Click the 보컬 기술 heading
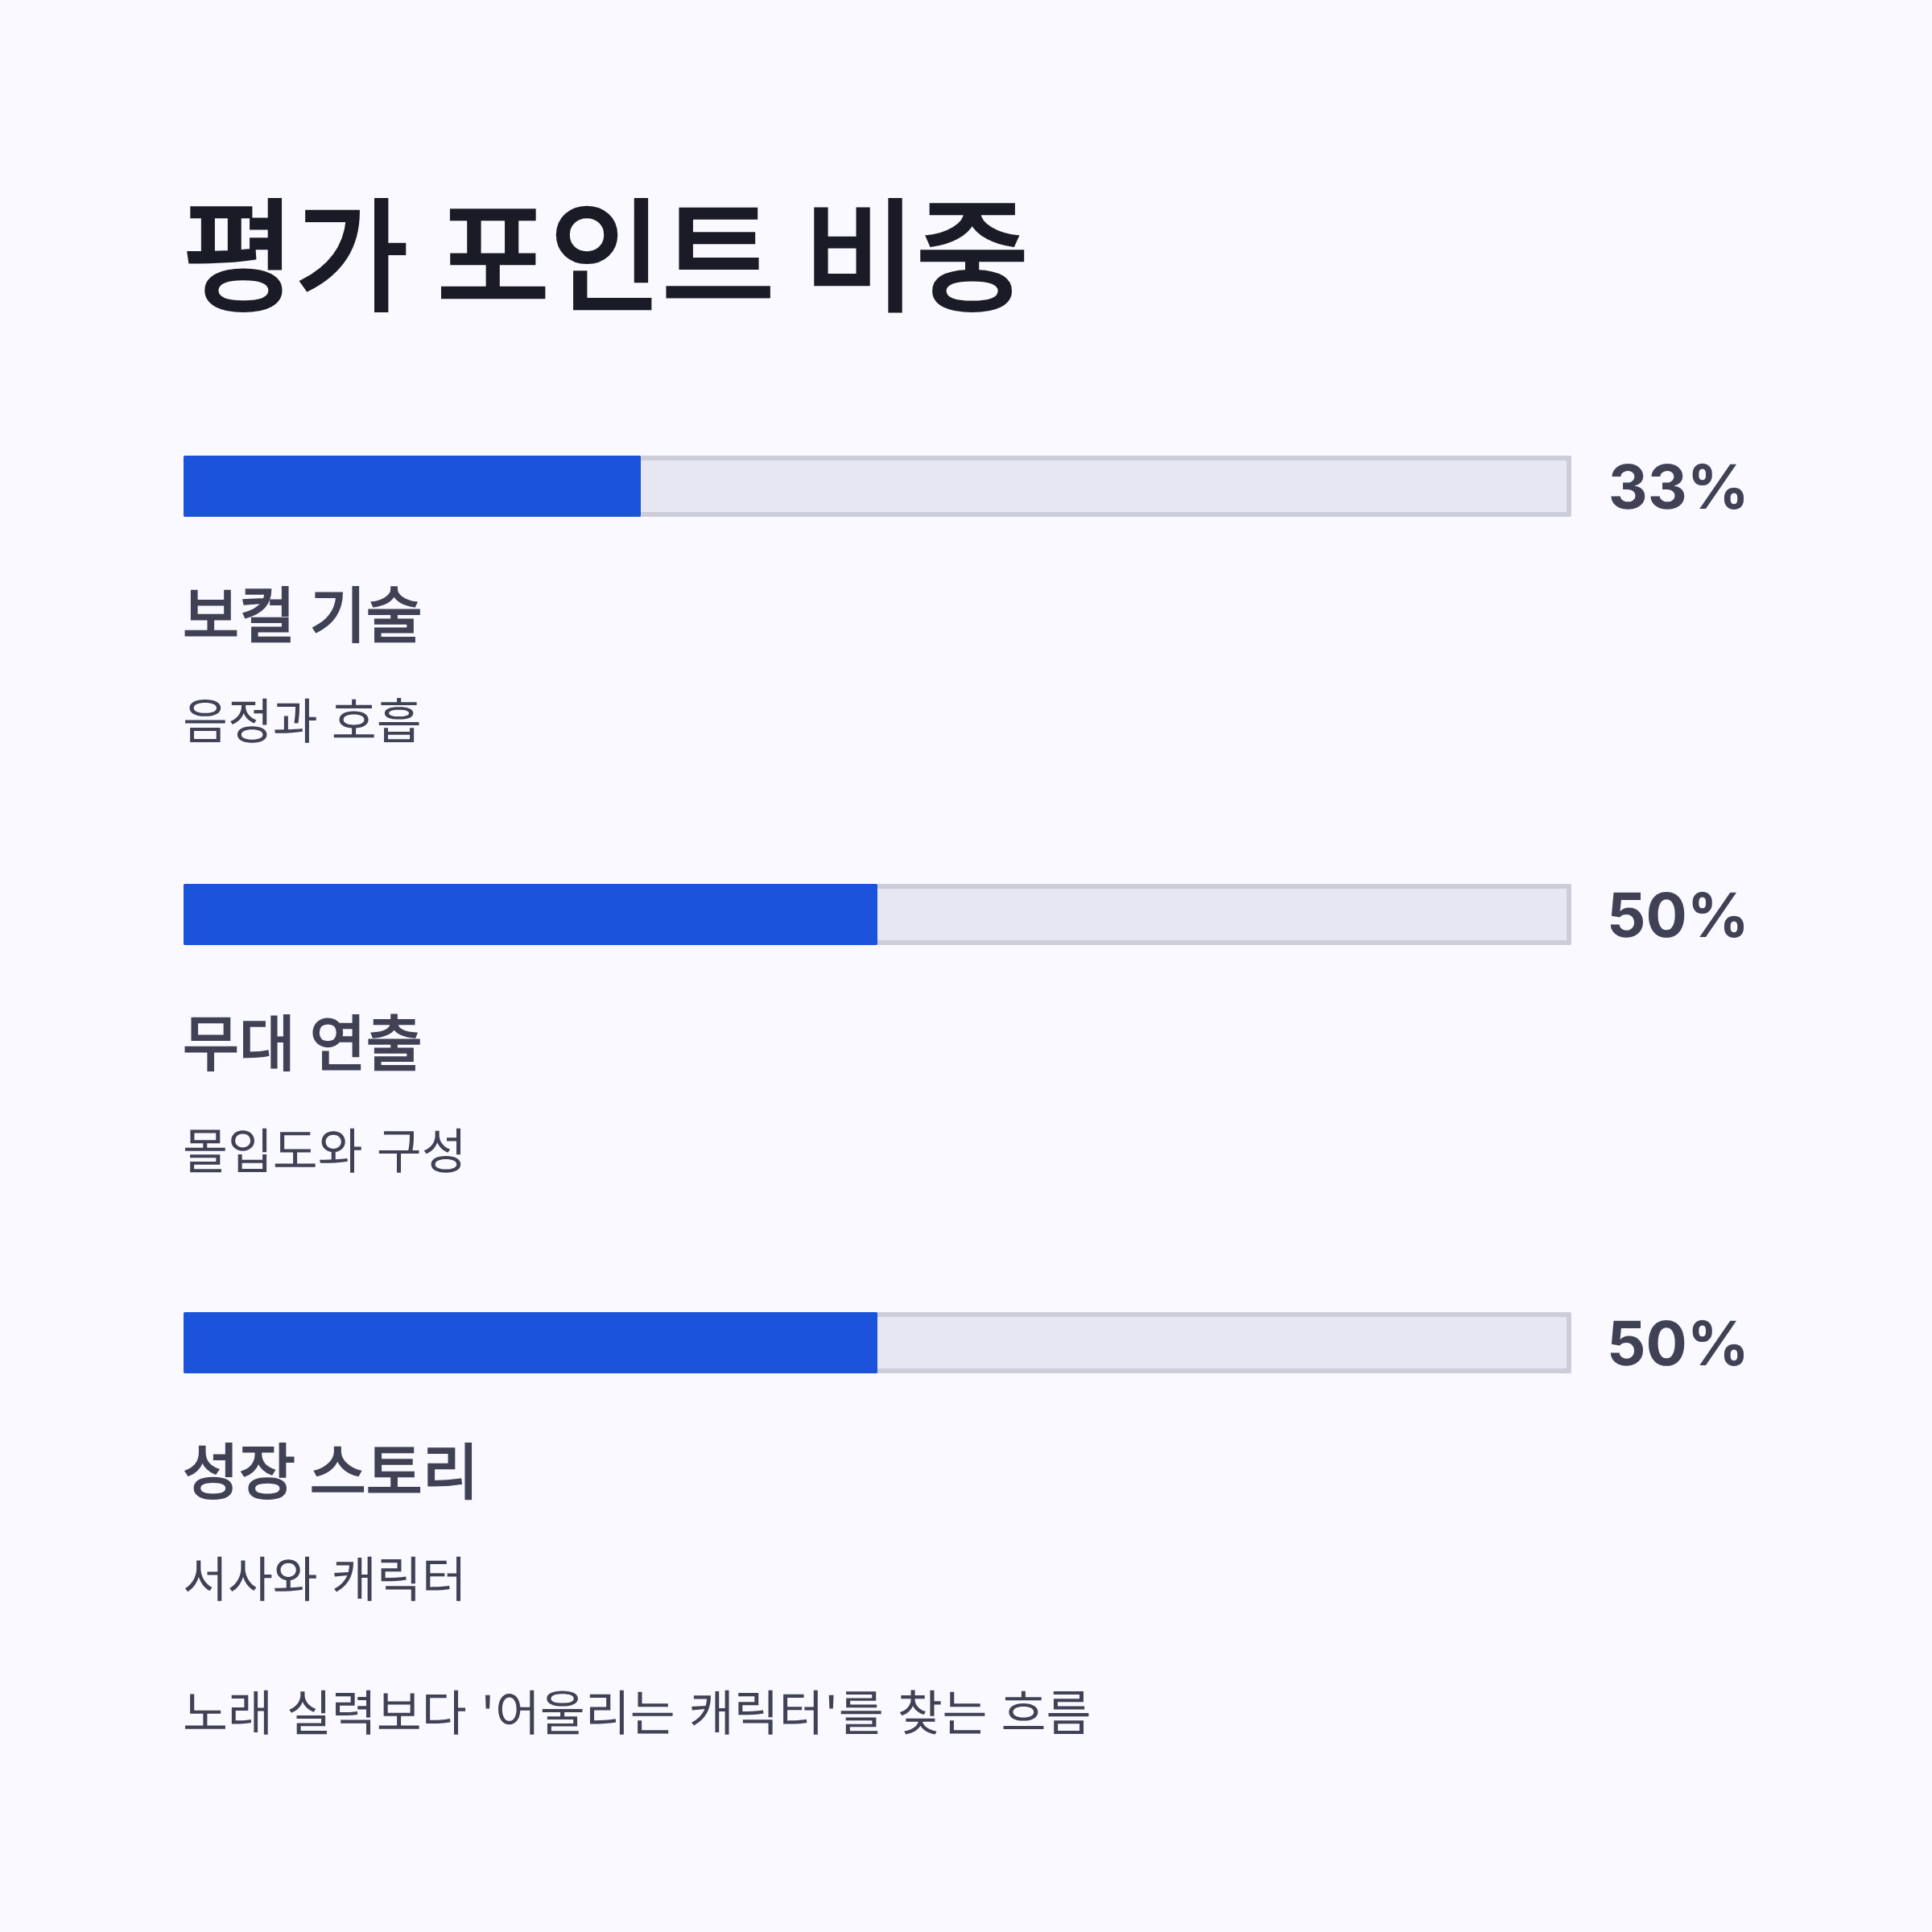 click(x=302, y=614)
